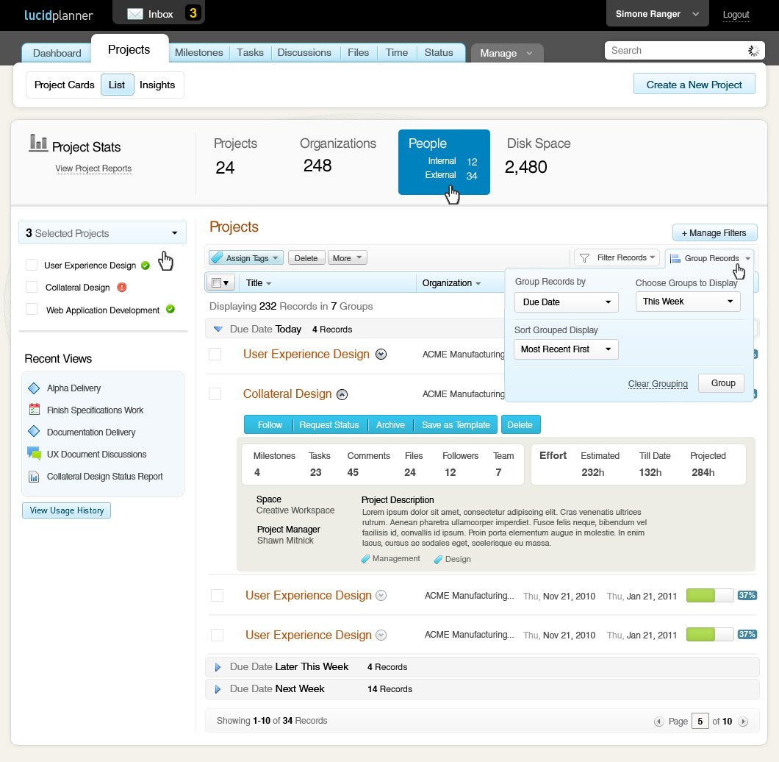Go to the previous page arrow

(x=658, y=722)
